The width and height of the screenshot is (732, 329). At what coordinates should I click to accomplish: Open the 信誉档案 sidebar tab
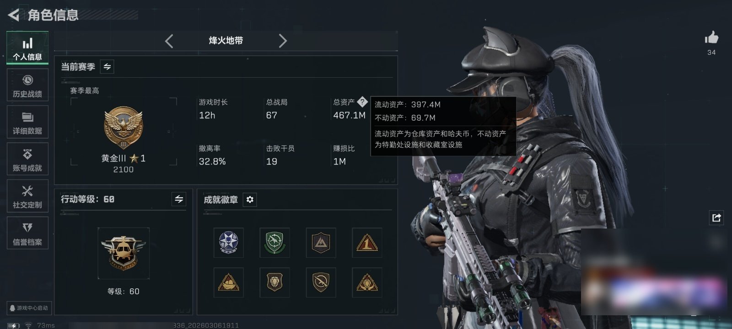pyautogui.click(x=27, y=233)
